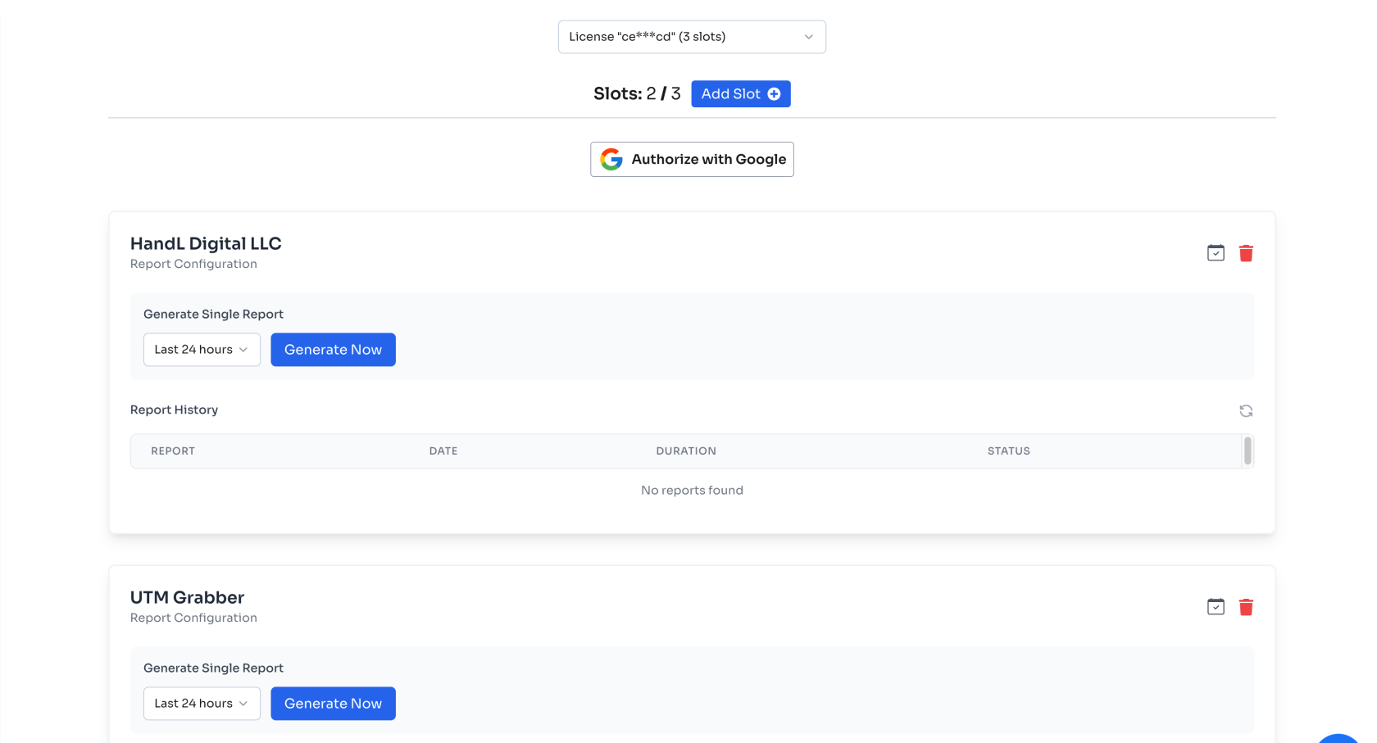Delete HandL Digital LLC using trash icon

point(1246,253)
